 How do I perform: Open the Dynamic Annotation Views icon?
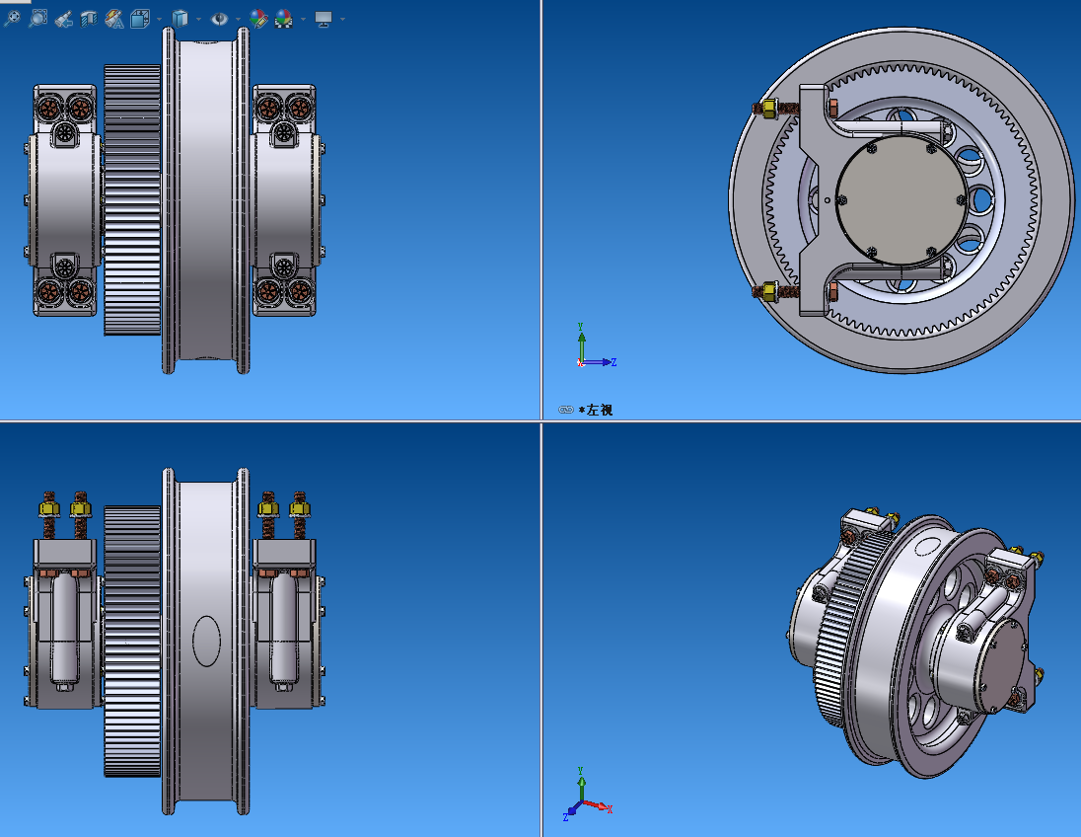(x=114, y=20)
